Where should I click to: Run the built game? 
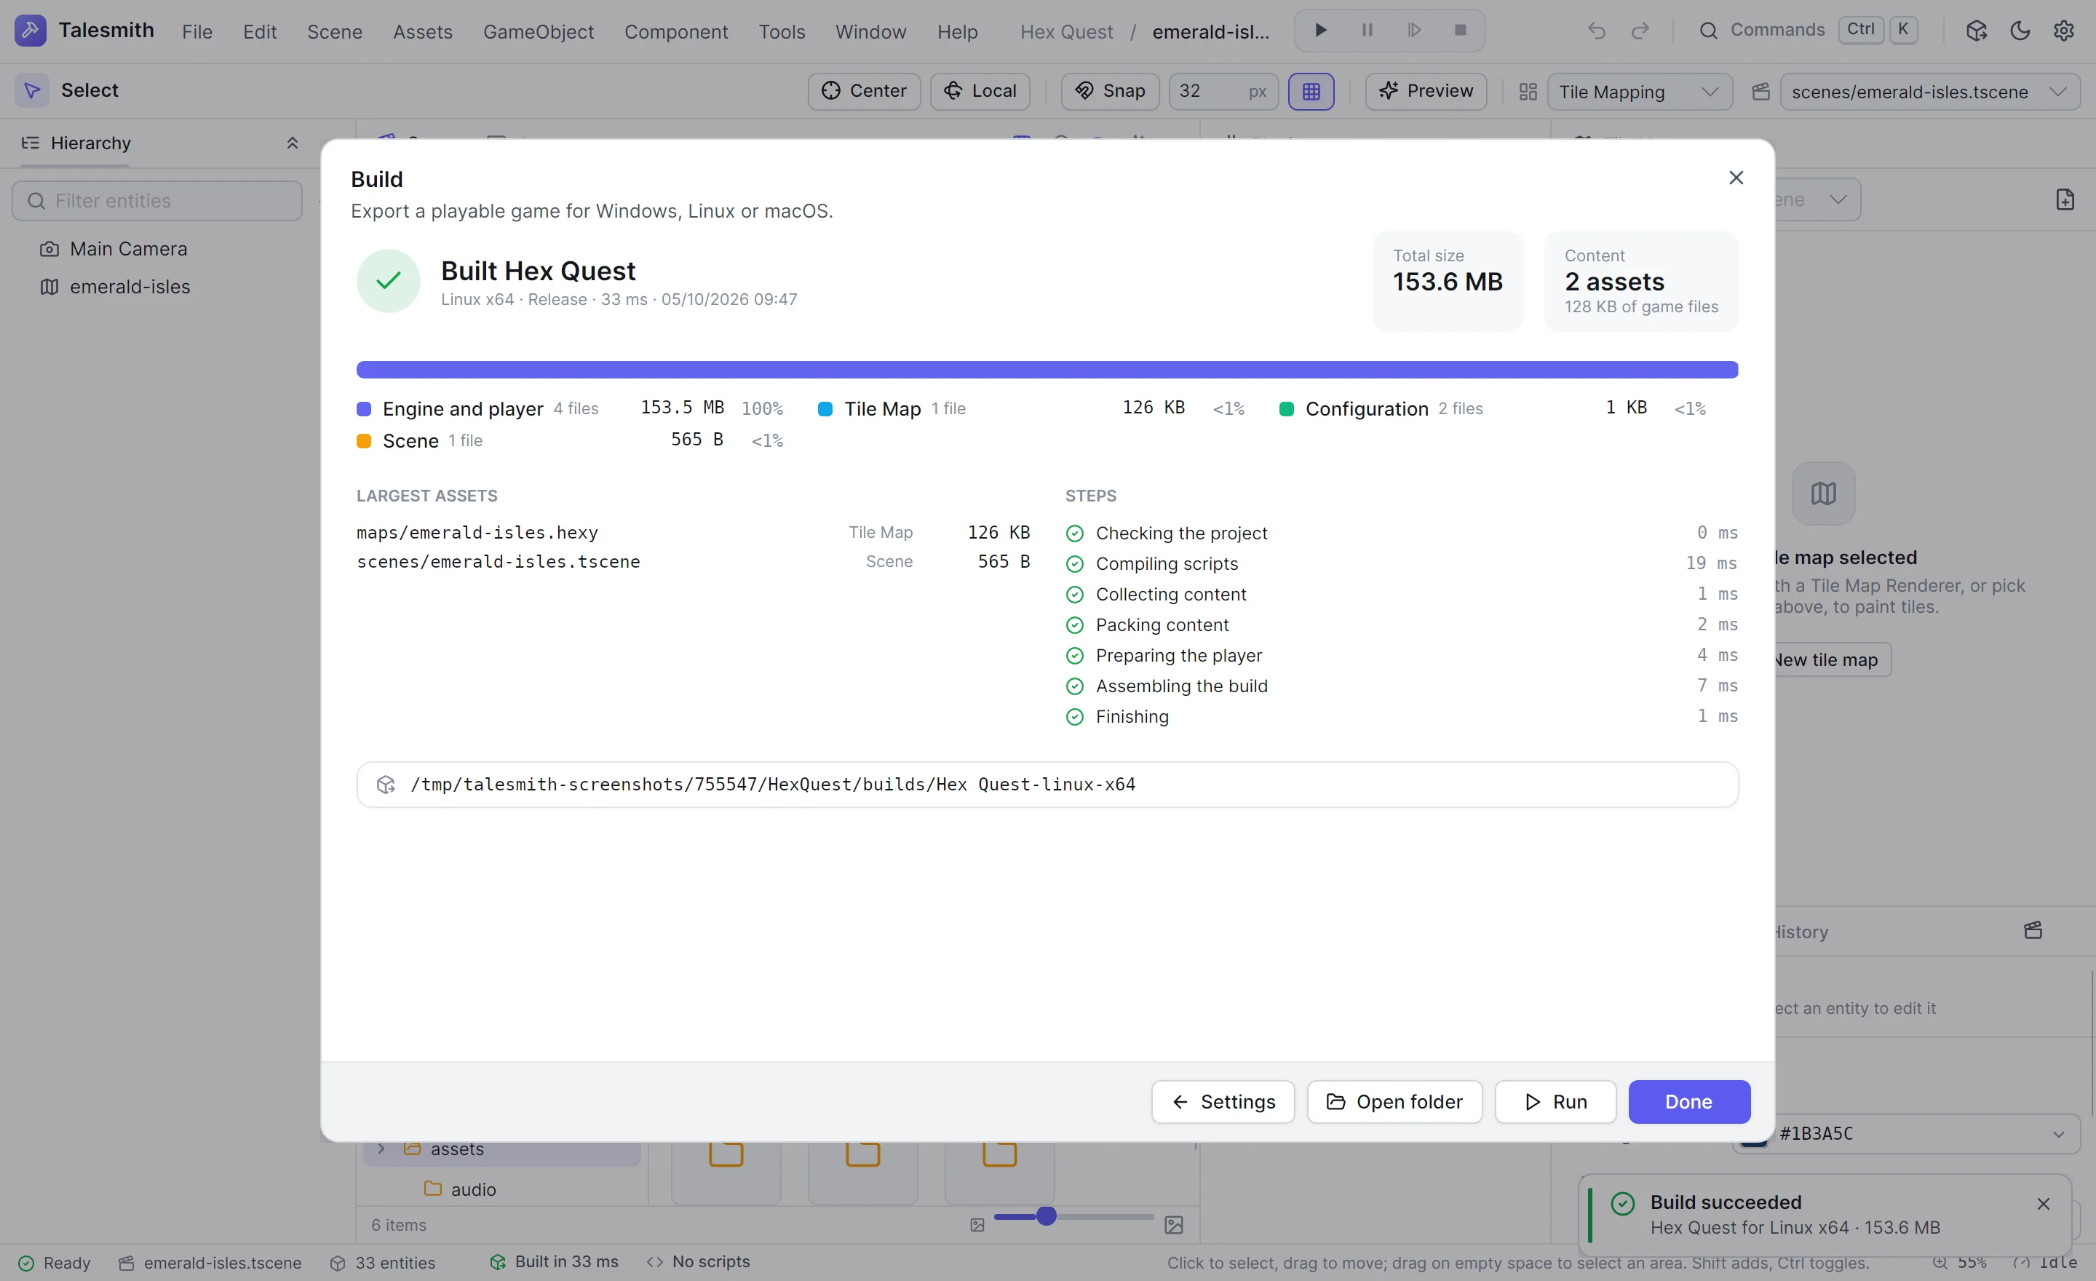1556,1101
